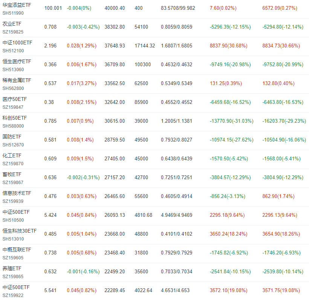Screen dimensions: 309x300
Task: Click loss value -10504.90(-16.06%)
Action: (284, 140)
